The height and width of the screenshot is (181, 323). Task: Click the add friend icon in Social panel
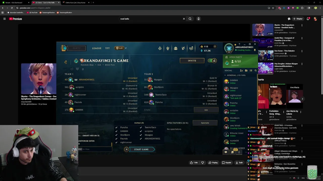(241, 71)
